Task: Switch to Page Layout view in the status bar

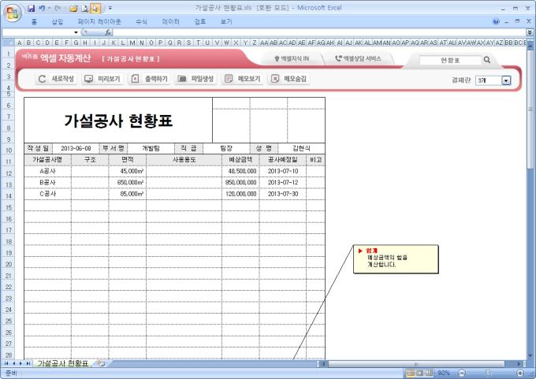Action: coord(420,373)
